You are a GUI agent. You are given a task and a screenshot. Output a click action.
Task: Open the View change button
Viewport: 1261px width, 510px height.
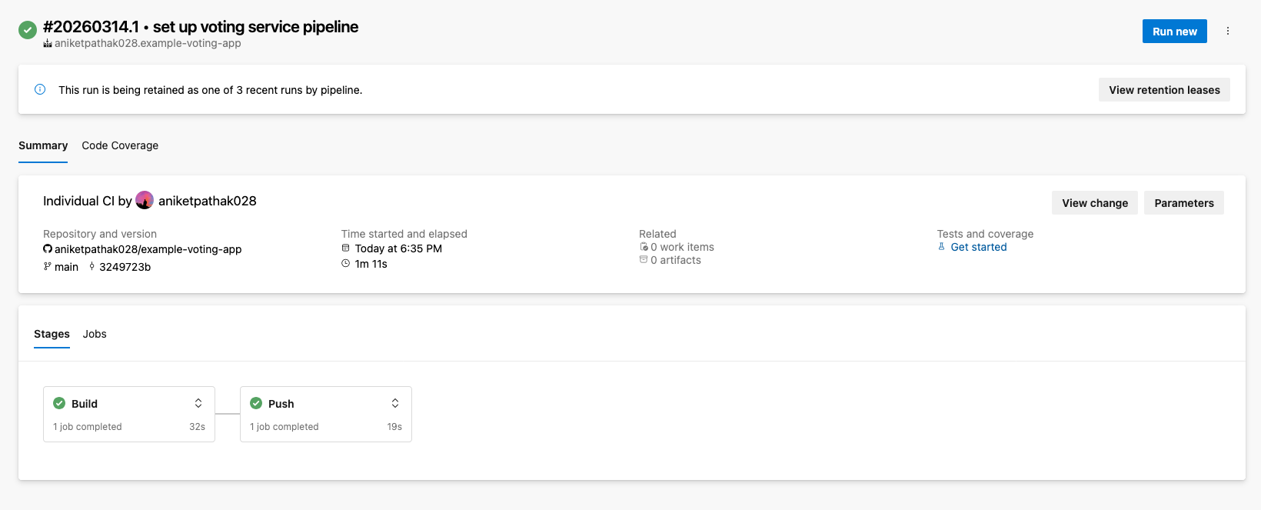[1095, 203]
